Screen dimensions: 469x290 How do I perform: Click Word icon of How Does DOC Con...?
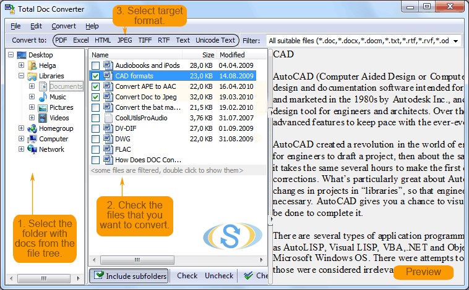(x=108, y=160)
